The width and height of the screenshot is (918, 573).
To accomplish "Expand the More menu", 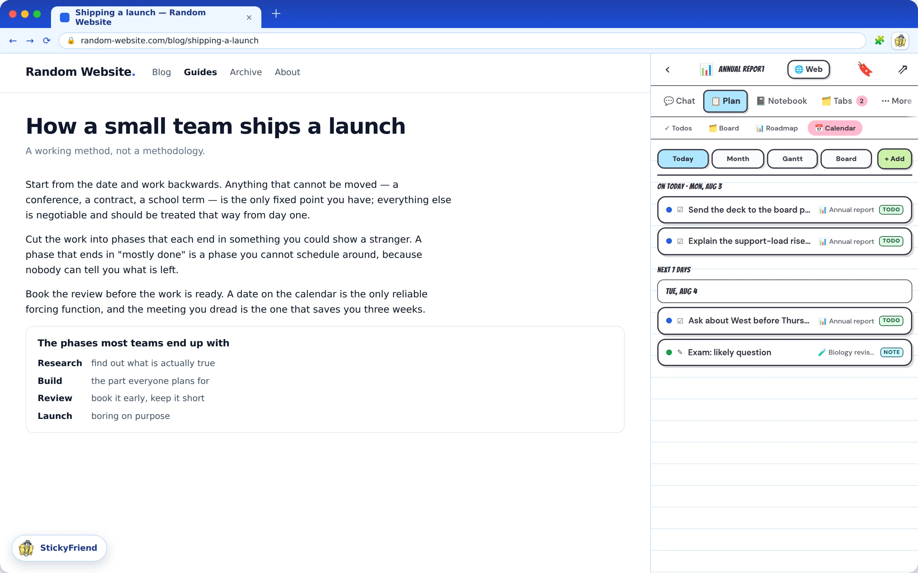I will pos(896,101).
